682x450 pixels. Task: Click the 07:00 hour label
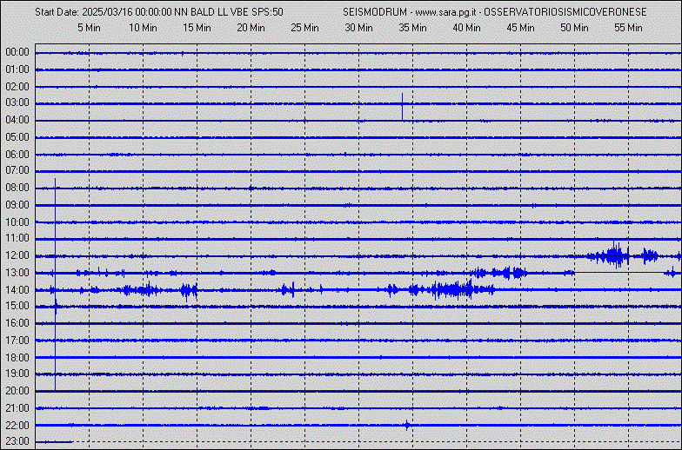(x=17, y=170)
